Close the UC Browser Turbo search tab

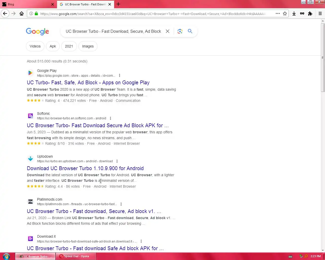110,4
